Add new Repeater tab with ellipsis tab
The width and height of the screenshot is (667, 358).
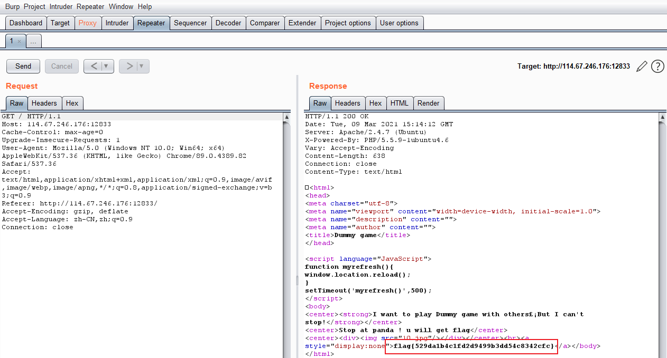[x=33, y=41]
